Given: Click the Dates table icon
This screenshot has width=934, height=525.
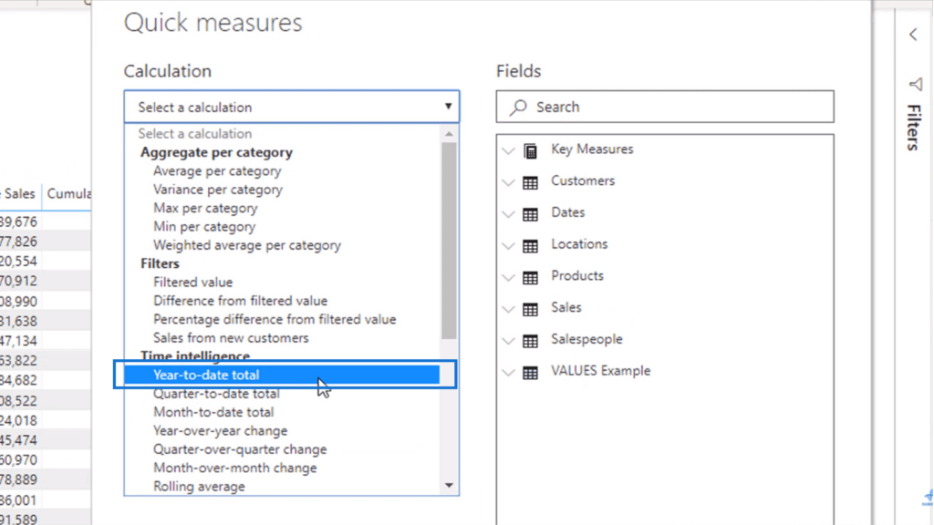Looking at the screenshot, I should point(530,213).
